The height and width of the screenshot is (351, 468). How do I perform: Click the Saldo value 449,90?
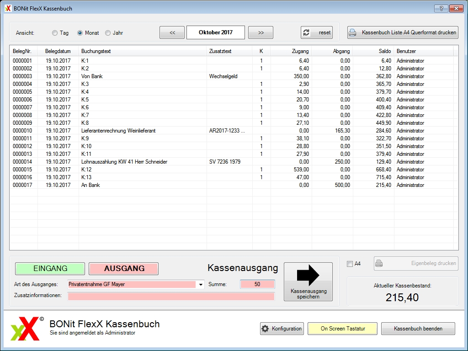pos(383,123)
